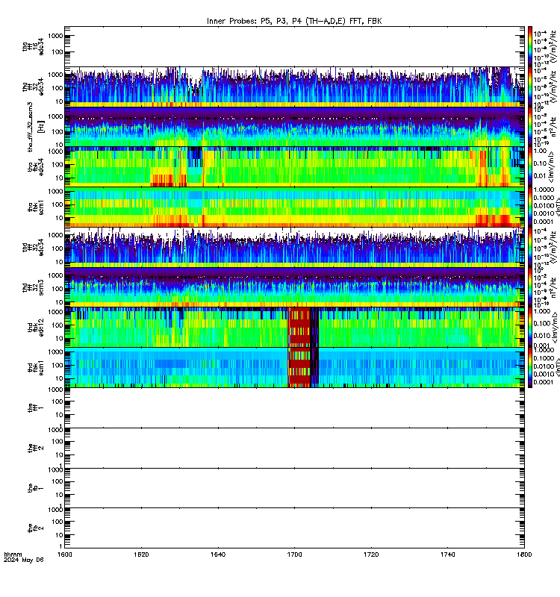Image resolution: width=560 pixels, height=597 pixels.
Task: Click the "the fb 1" panel label
Action: tap(36, 488)
